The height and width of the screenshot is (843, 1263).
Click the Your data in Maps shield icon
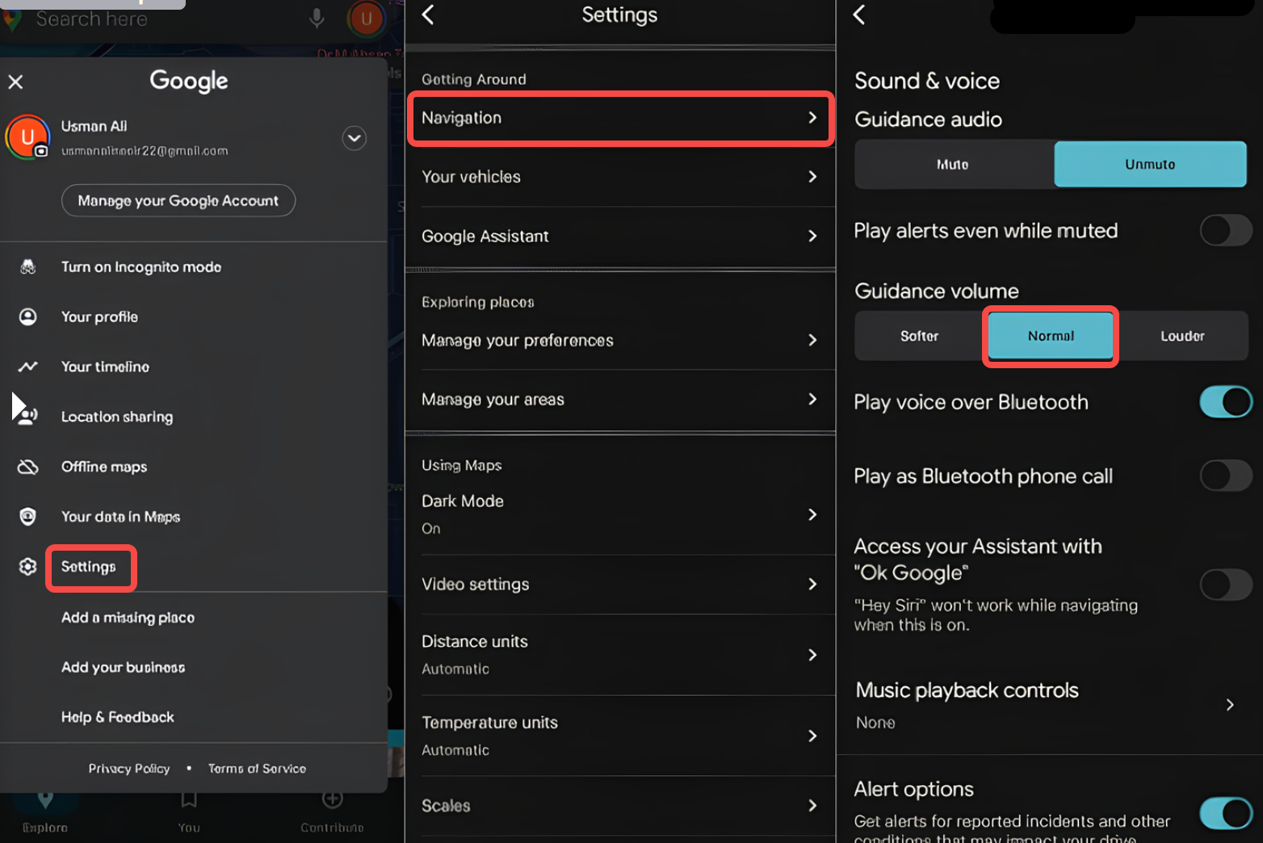[27, 517]
